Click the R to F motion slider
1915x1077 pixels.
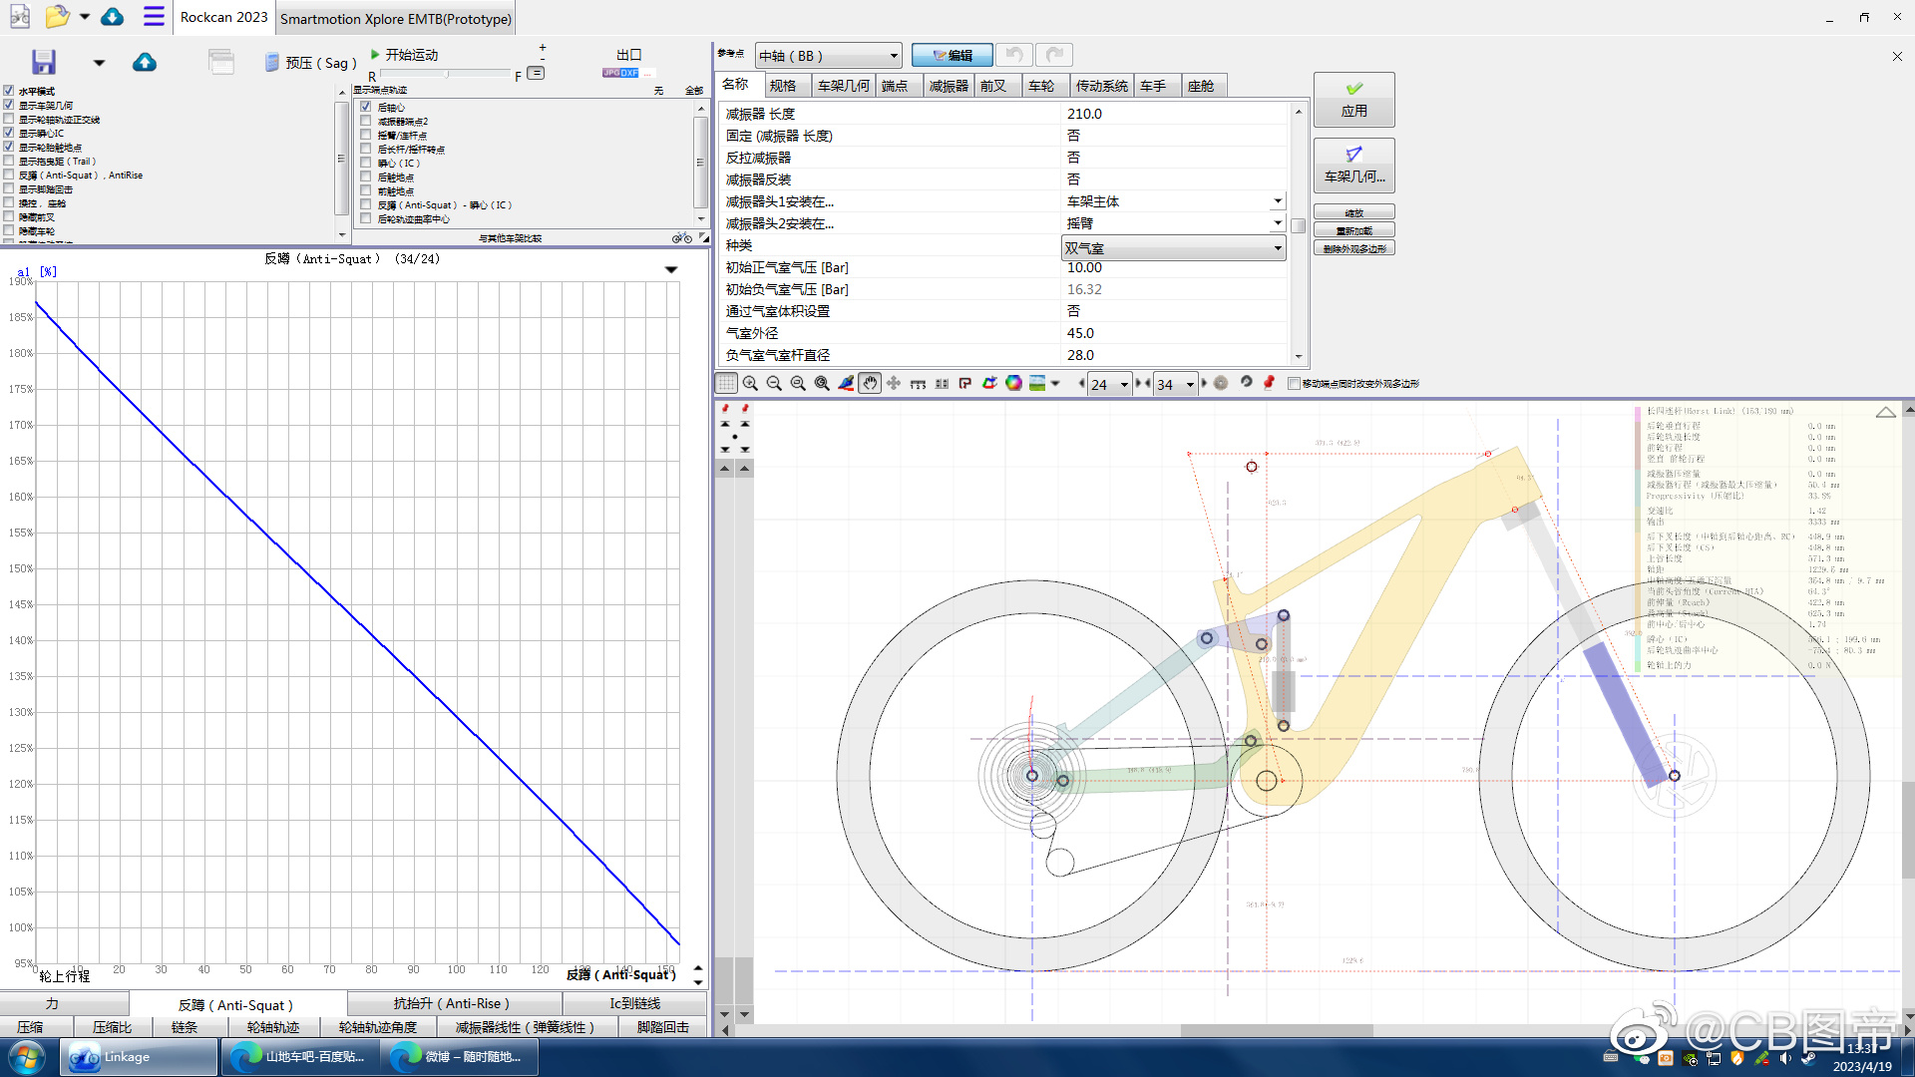[x=445, y=75]
